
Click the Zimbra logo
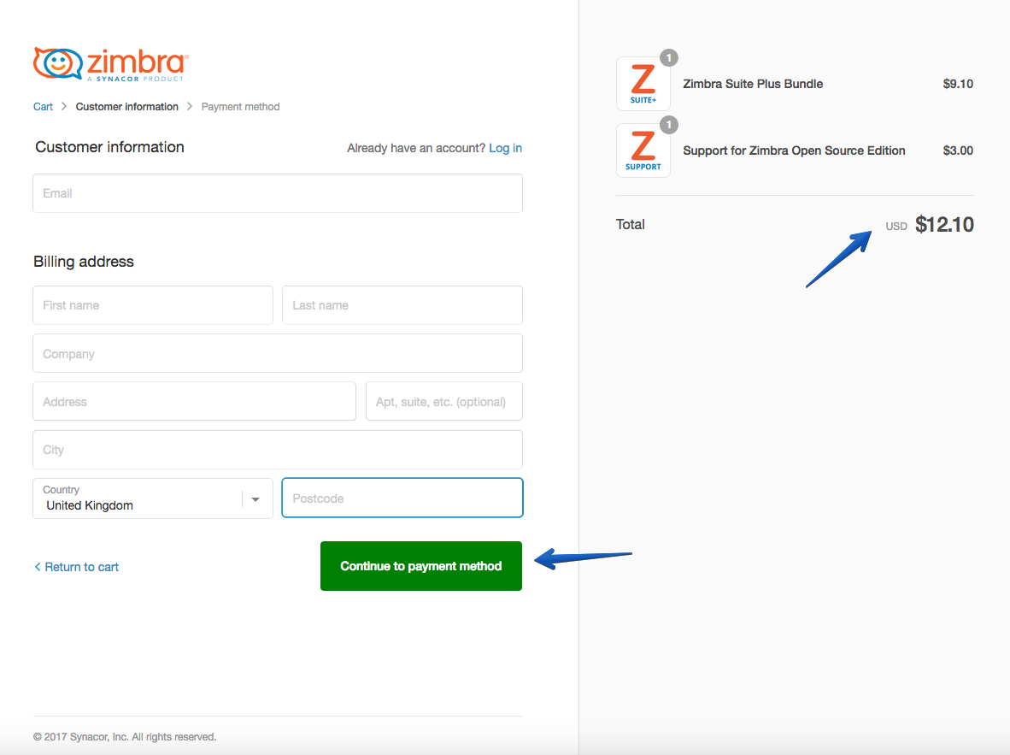click(111, 64)
